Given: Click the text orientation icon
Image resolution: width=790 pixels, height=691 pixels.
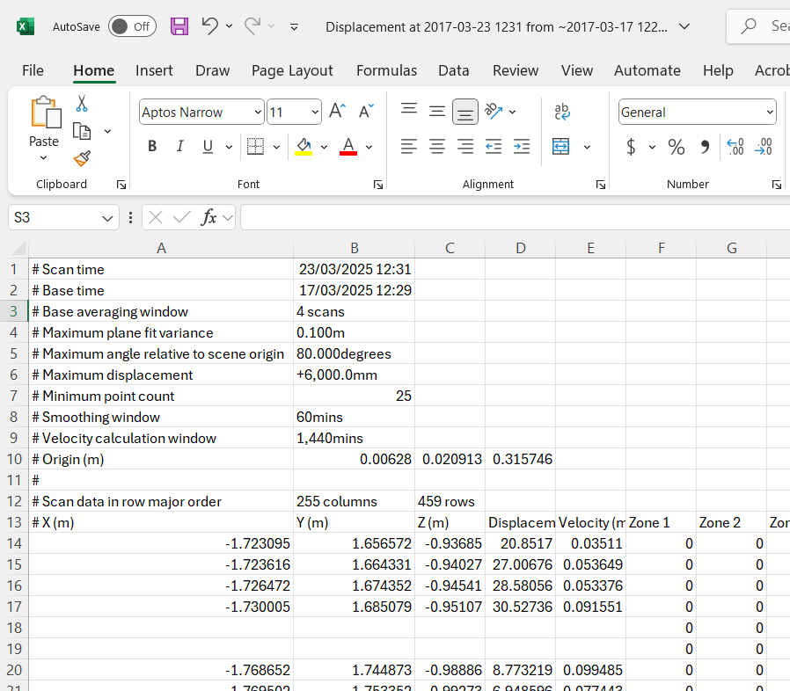Looking at the screenshot, I should pos(494,111).
